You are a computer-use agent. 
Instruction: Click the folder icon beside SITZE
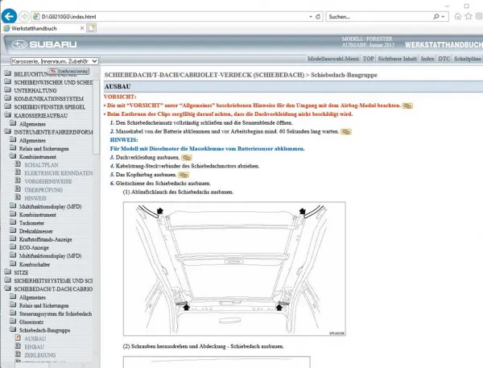(9, 273)
